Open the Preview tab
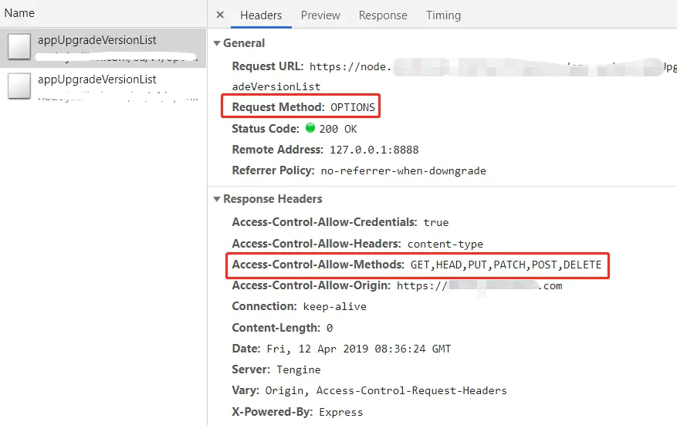The height and width of the screenshot is (425, 677). (320, 15)
